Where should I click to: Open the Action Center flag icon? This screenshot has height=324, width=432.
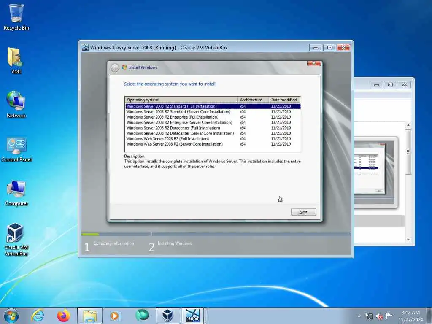(x=389, y=316)
